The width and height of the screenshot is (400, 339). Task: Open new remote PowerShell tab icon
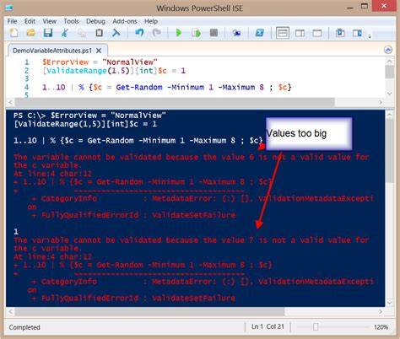236,33
